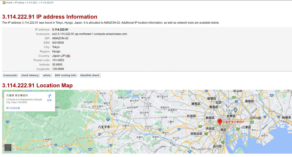The width and height of the screenshot is (292, 157).
Task: Open the whois lookup
Action: [47, 75]
